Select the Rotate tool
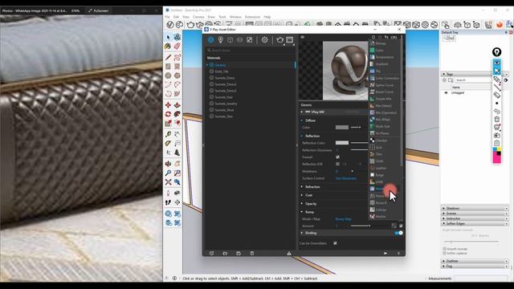The image size is (514, 289). [x=168, y=114]
